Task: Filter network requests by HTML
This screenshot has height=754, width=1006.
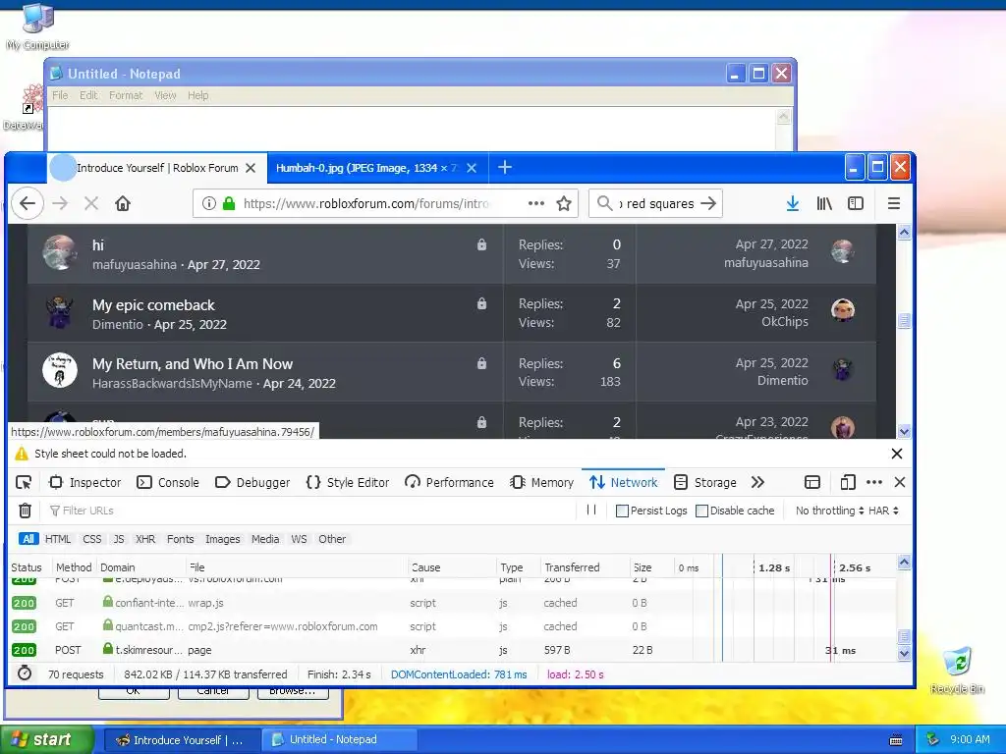Action: click(58, 539)
